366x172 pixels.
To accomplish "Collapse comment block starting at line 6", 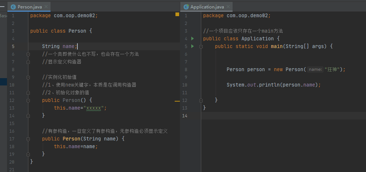I will (x=28, y=54).
